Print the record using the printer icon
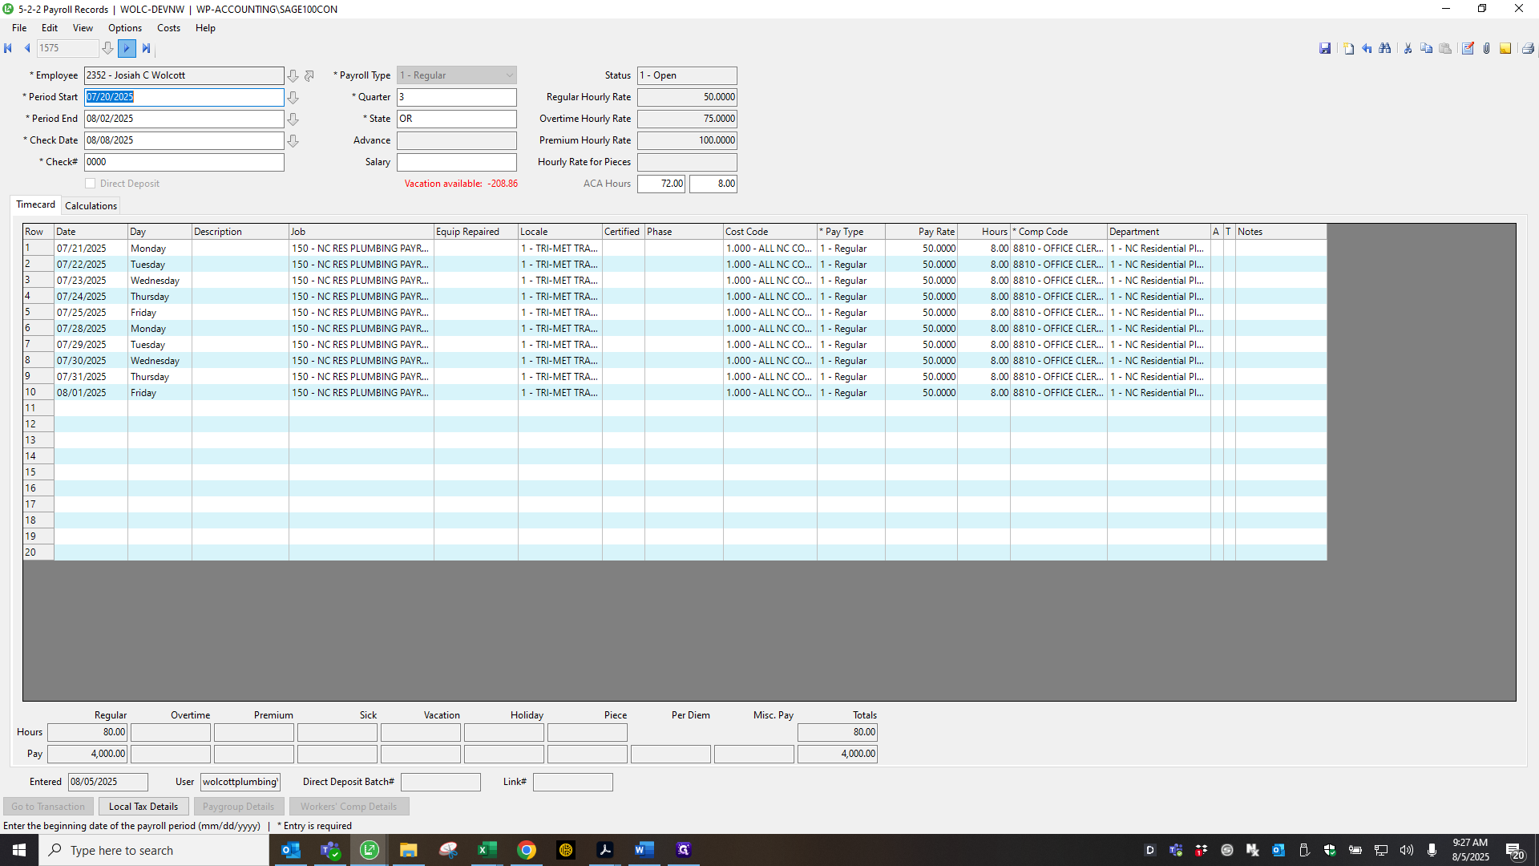The height and width of the screenshot is (866, 1539). (x=1528, y=49)
